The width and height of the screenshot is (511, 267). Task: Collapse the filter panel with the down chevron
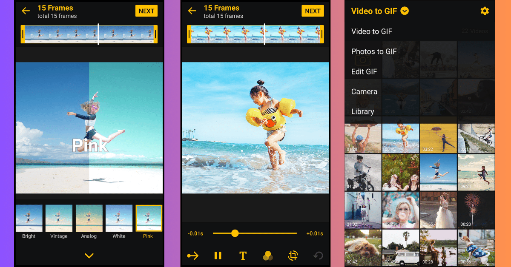pyautogui.click(x=89, y=256)
